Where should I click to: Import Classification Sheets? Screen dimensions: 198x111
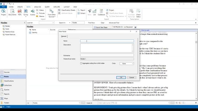tap(67, 10)
